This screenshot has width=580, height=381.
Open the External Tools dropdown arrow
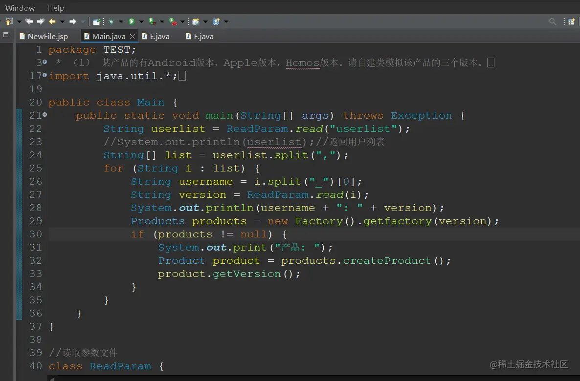pos(183,21)
